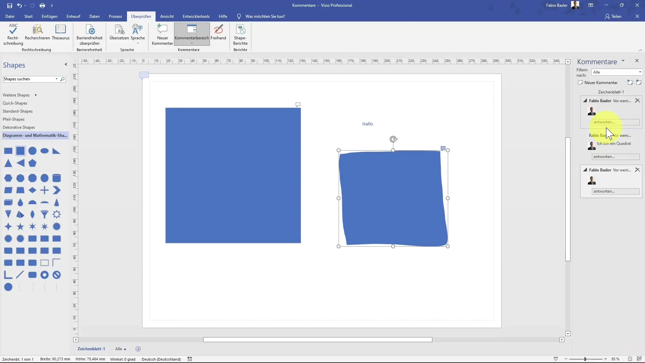Switch to the Entwicklertools tab
This screenshot has width=645, height=363.
[x=196, y=16]
